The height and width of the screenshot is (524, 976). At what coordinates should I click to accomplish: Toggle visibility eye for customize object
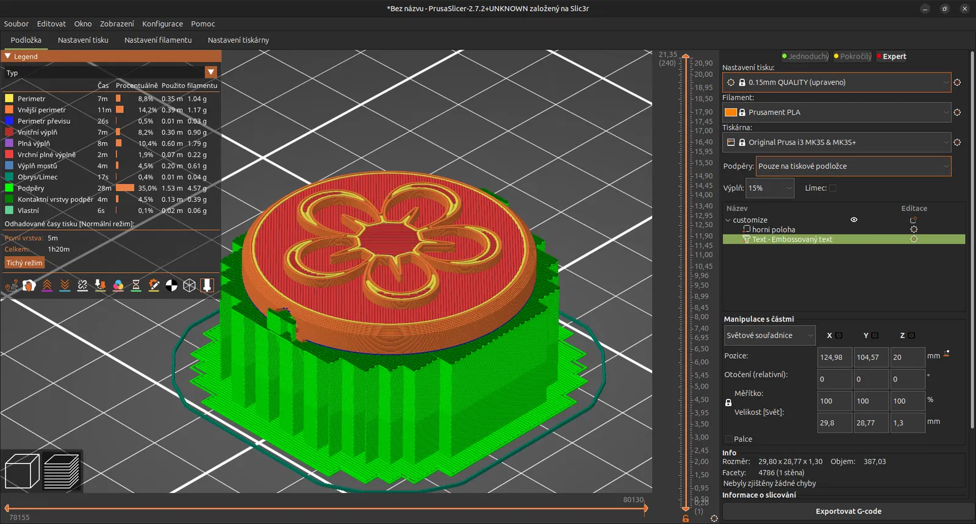[854, 220]
